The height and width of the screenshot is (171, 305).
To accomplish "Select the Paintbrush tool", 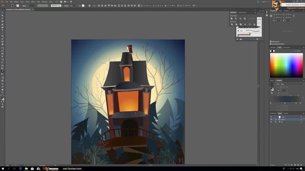I will coord(2,39).
